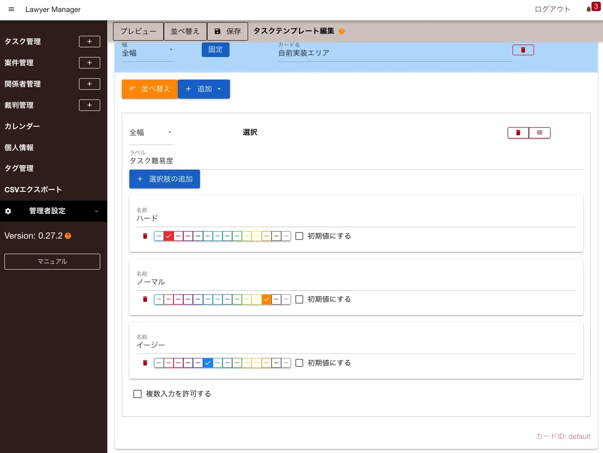
Task: Select the checked blue swatch for イージー
Action: point(208,363)
